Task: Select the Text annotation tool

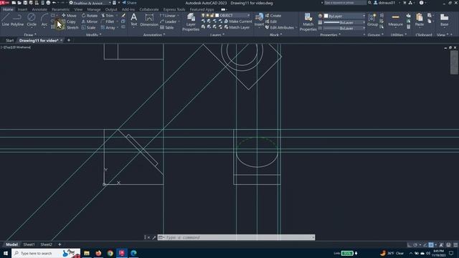Action: [134, 19]
